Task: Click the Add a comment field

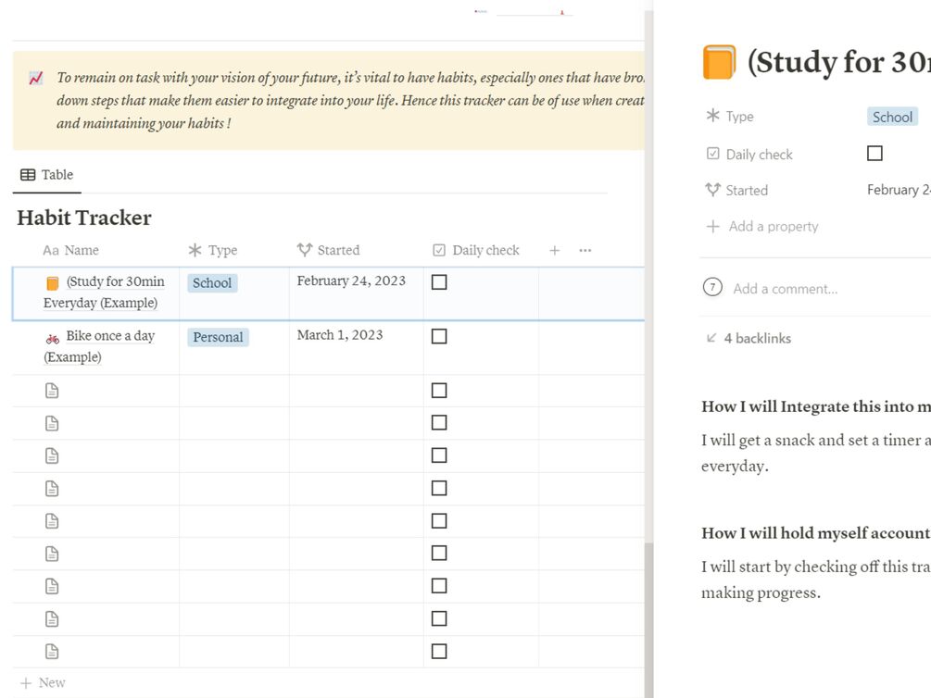Action: point(786,288)
